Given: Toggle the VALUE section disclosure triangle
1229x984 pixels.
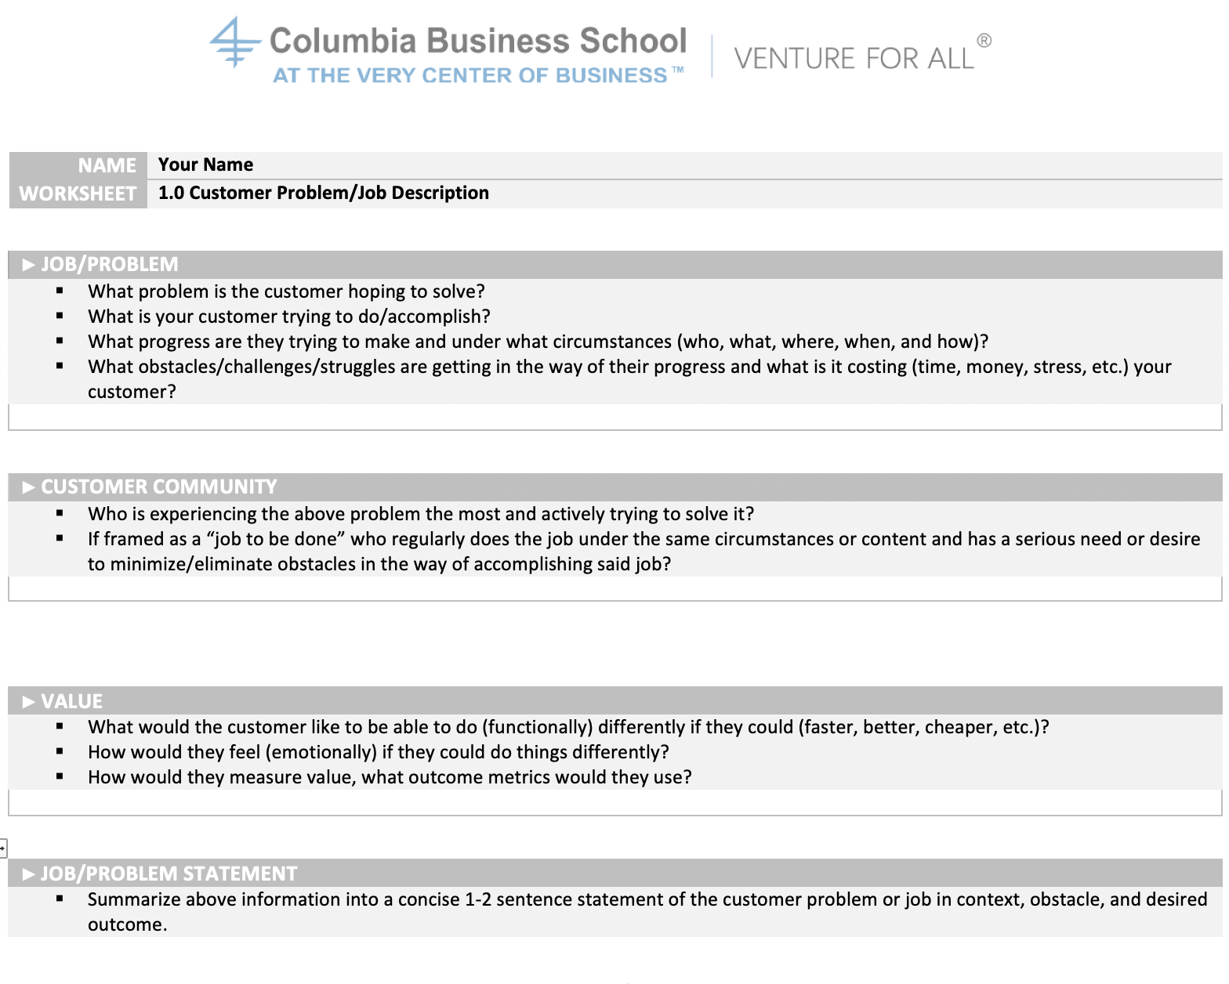Looking at the screenshot, I should (x=29, y=701).
